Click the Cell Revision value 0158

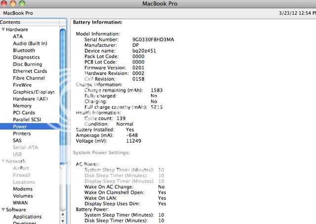coord(138,79)
